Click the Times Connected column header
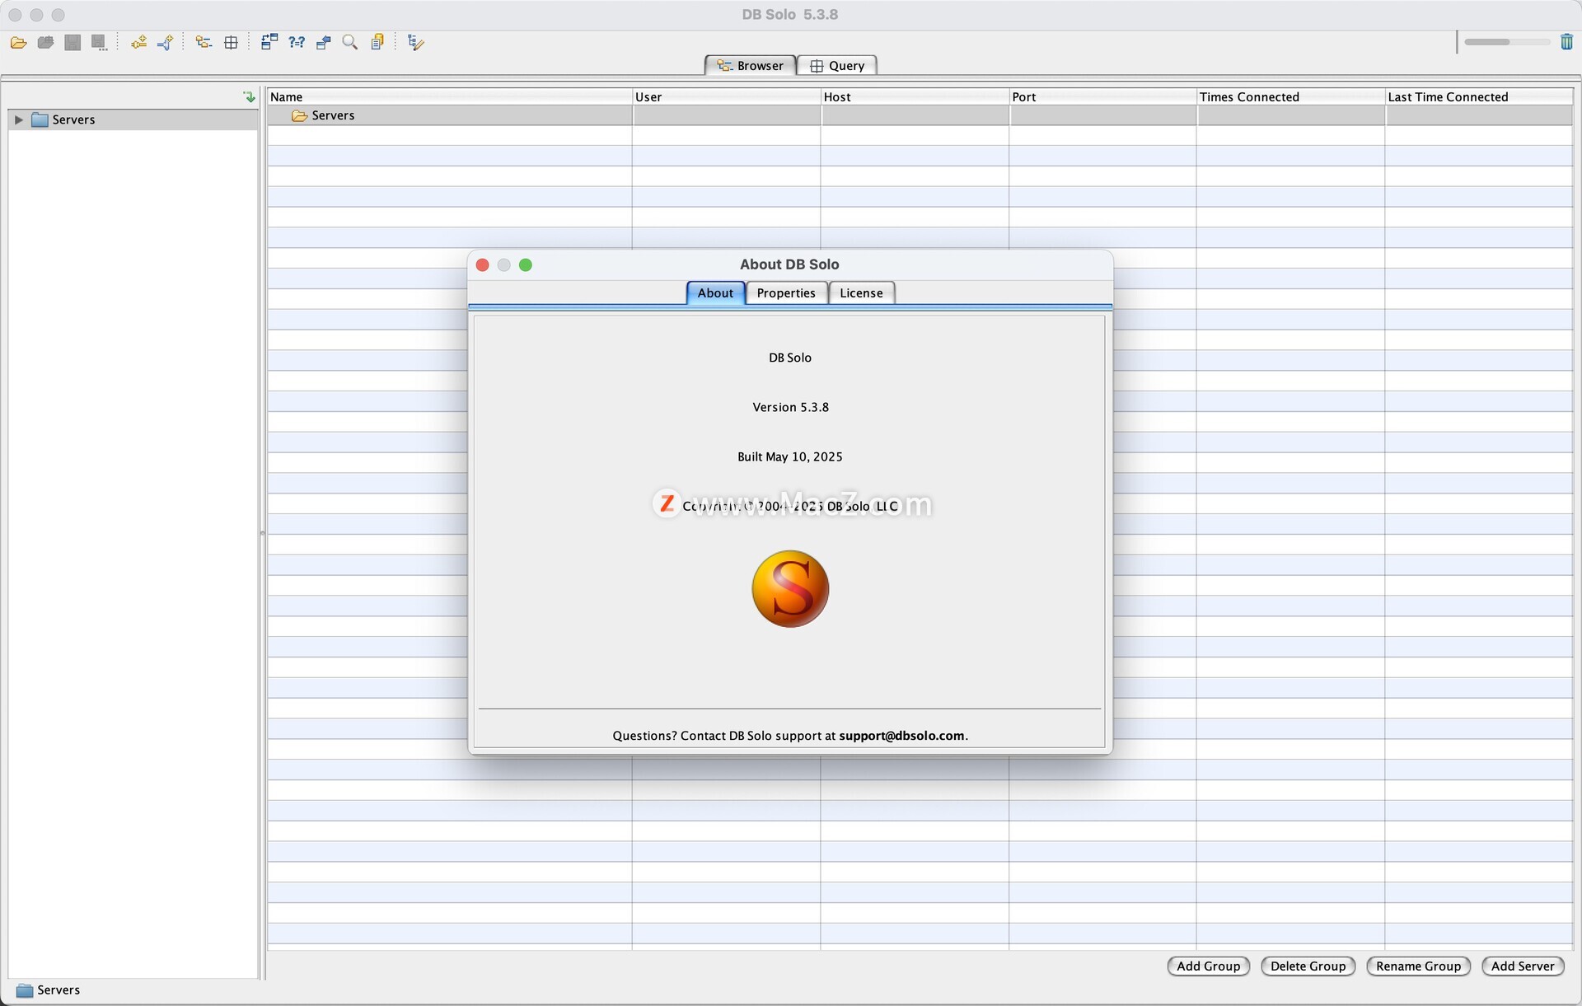Image resolution: width=1582 pixels, height=1006 pixels. pos(1291,97)
